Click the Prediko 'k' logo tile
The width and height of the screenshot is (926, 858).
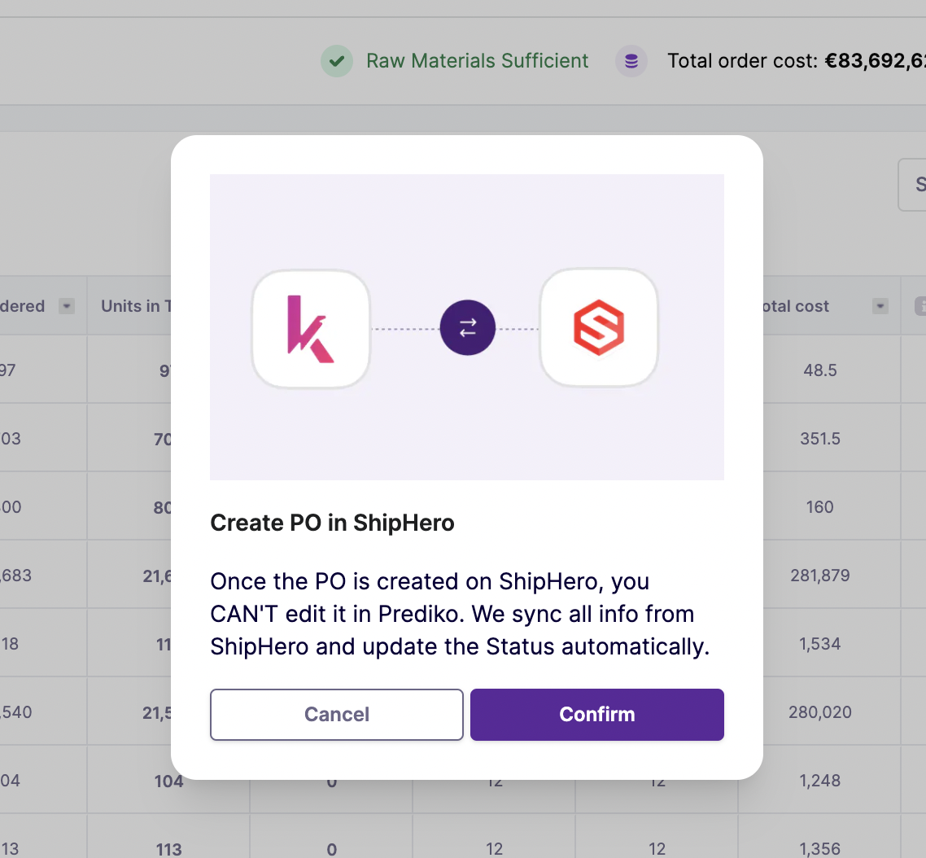click(x=311, y=329)
